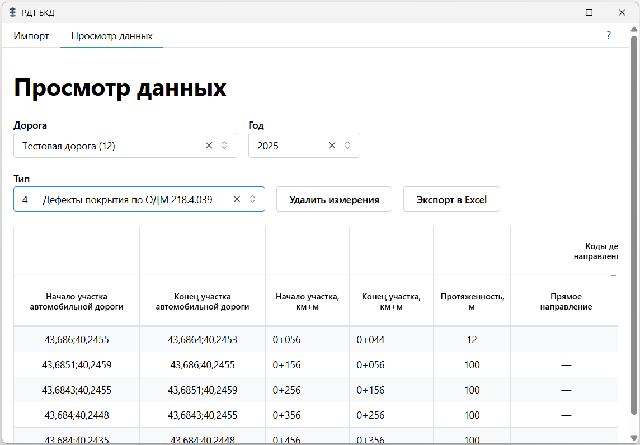Select length cell 12
This screenshot has height=445, width=640.
(x=472, y=340)
